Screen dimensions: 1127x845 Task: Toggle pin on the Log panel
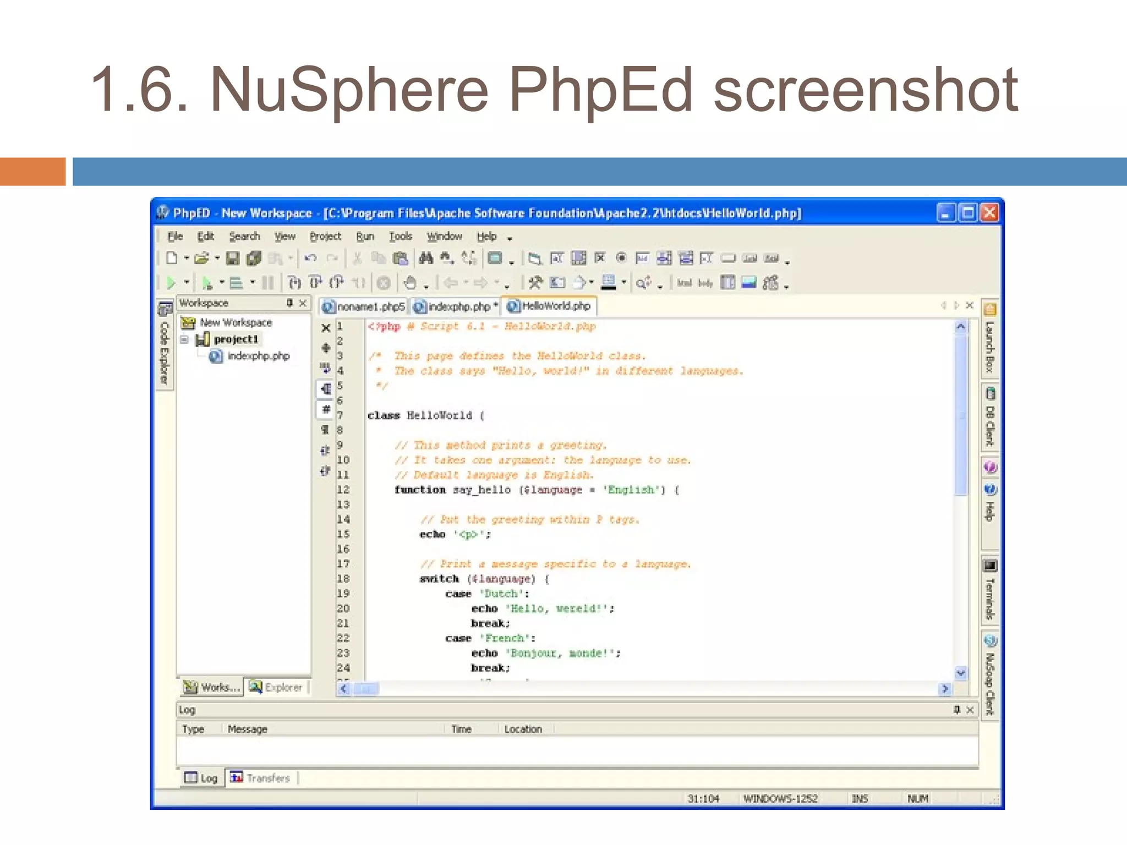tap(957, 710)
